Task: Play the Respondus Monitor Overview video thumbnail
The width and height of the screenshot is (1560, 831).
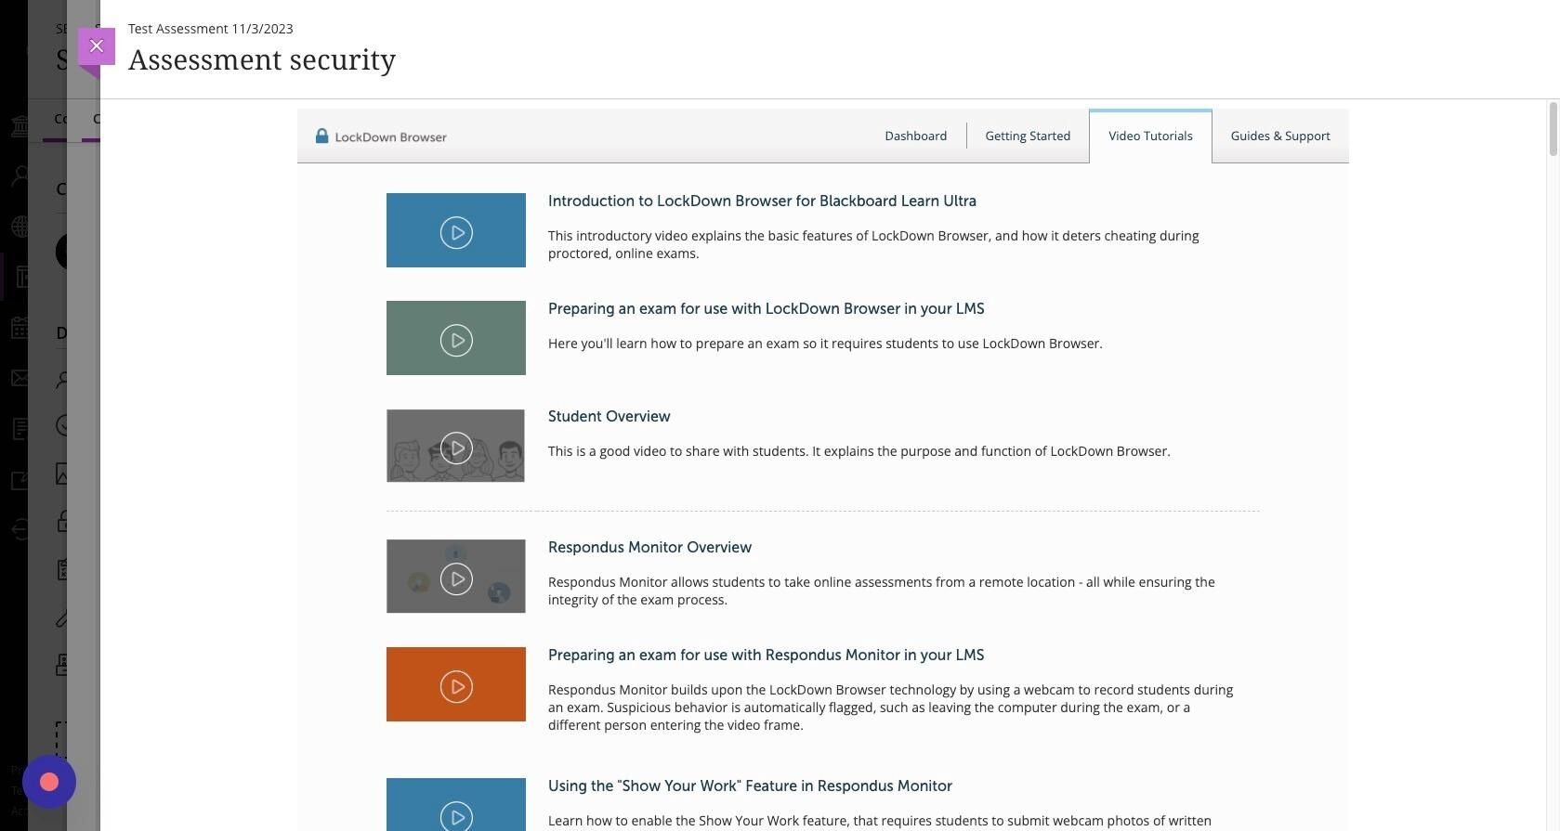Action: tap(456, 577)
